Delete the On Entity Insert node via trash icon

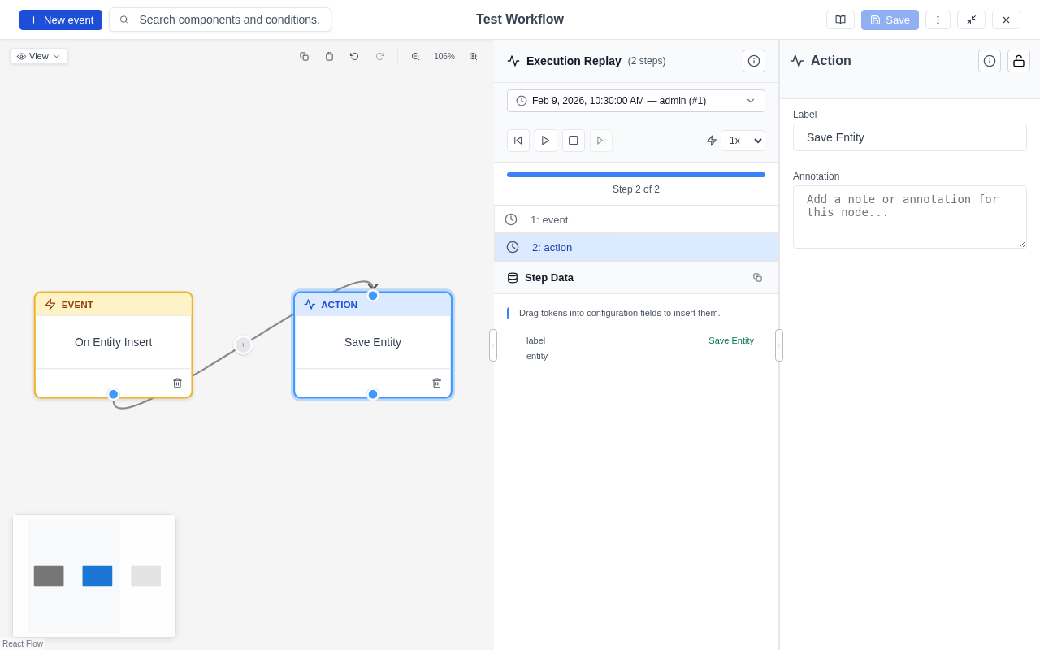click(x=176, y=383)
